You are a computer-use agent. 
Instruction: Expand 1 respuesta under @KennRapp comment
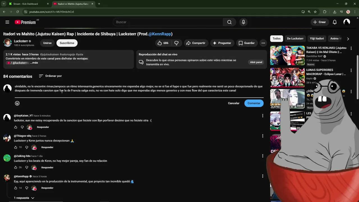(24, 198)
